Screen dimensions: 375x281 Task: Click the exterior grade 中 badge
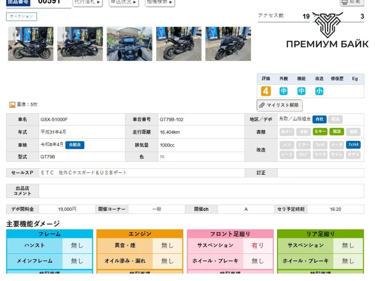click(x=284, y=91)
